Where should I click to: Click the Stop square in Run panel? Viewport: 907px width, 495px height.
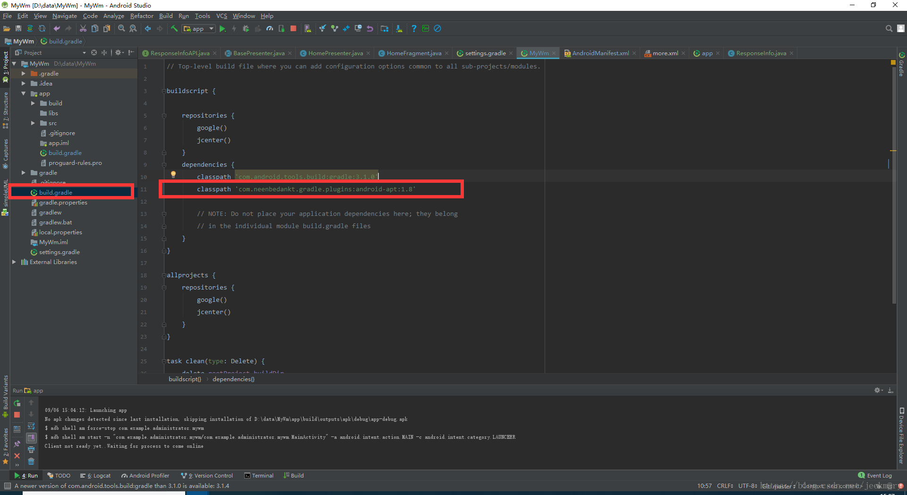pos(17,415)
